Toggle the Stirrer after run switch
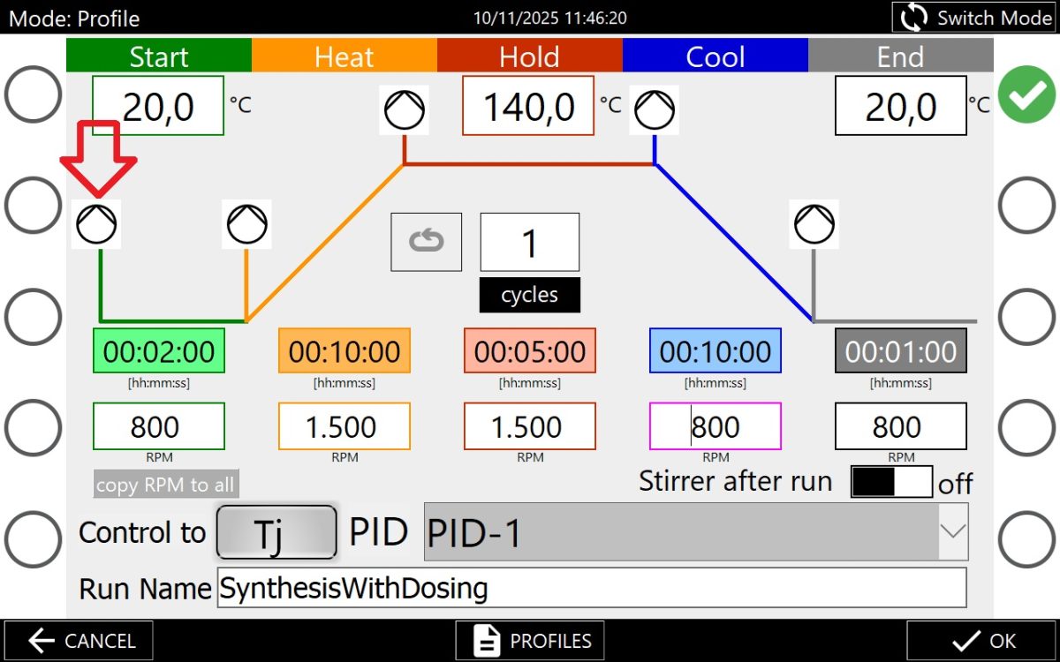The image size is (1060, 662). point(890,482)
